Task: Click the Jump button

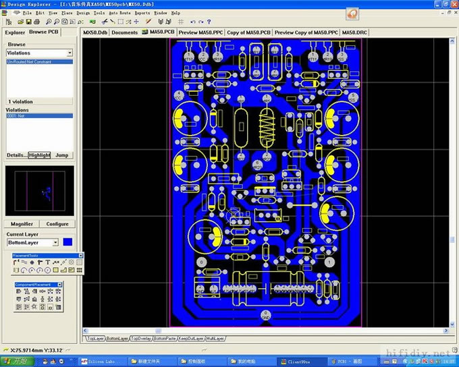Action: (x=62, y=155)
